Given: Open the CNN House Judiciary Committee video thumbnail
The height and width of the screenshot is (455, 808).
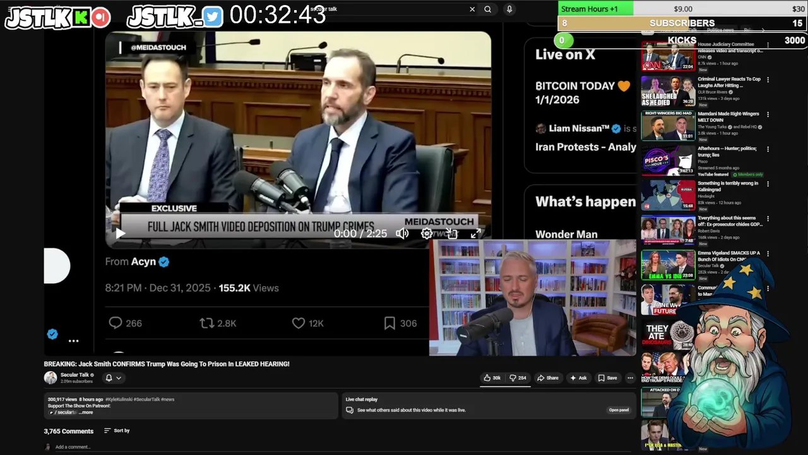Looking at the screenshot, I should 668,56.
